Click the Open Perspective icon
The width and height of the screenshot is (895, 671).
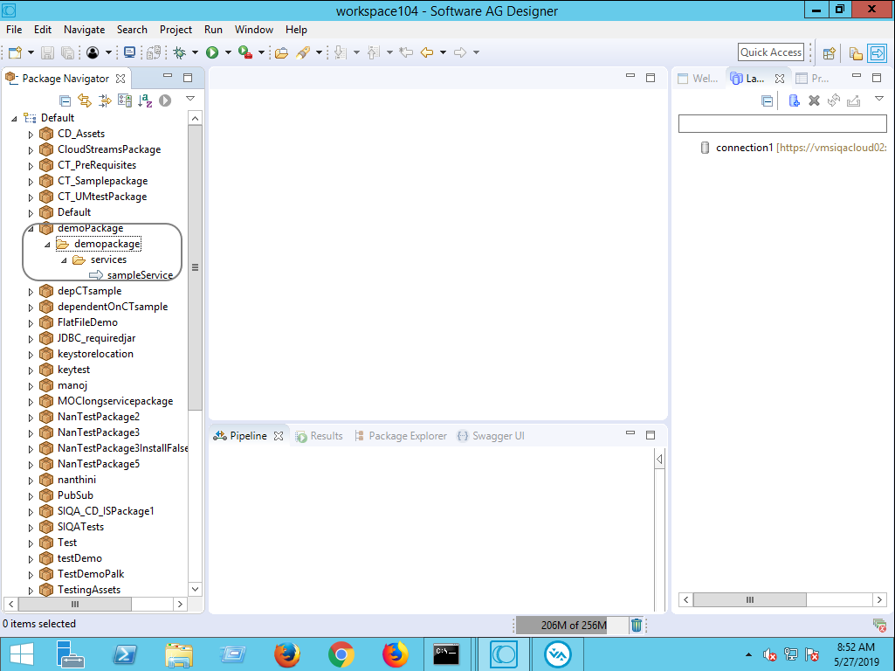pyautogui.click(x=830, y=53)
